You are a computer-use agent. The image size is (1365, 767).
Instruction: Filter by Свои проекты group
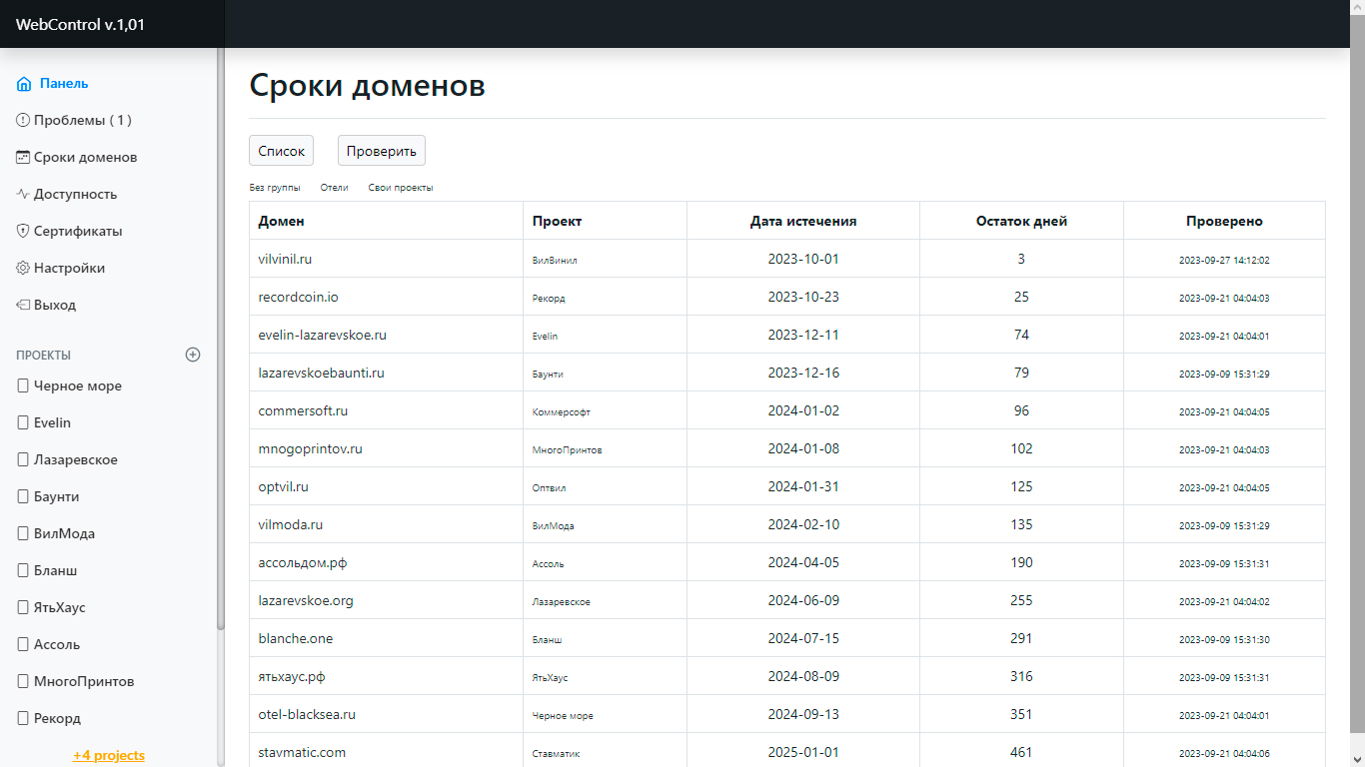[400, 188]
